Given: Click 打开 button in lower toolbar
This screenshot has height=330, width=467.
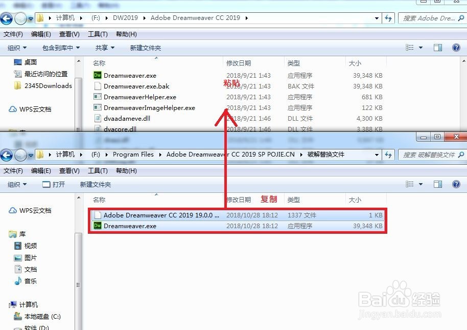Looking at the screenshot, I should coord(54,184).
